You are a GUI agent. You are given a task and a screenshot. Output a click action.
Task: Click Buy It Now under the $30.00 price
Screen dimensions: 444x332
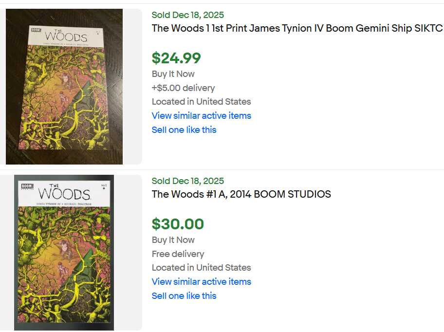(x=173, y=240)
